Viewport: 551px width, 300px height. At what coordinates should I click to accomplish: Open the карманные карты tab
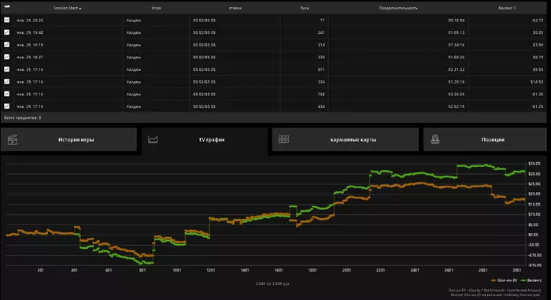(345, 139)
